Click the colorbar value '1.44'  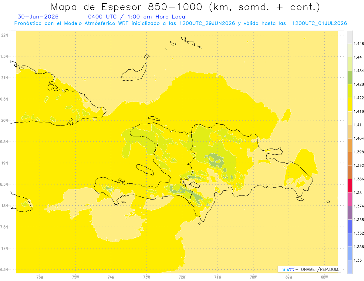pos(358,57)
